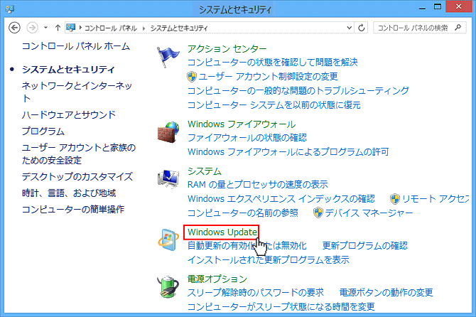Viewport: 476px width, 317px height.
Task: Open ハードウェアとサウンド category
Action: tap(69, 115)
